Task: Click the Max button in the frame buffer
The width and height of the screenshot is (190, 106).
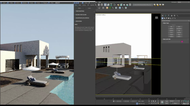Action: coord(10,3)
